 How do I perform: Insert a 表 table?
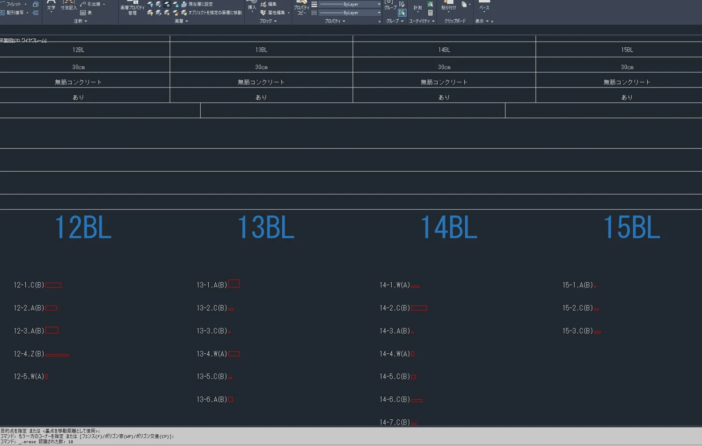pos(86,13)
